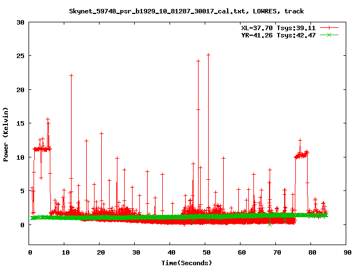Click the tallest red spike peak near 25 Kelvin
Image resolution: width=358 pixels, height=268 pixels.
[208, 55]
